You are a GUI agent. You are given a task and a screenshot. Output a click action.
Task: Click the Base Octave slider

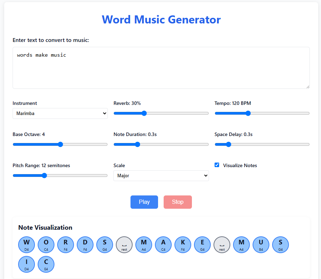pyautogui.click(x=60, y=144)
